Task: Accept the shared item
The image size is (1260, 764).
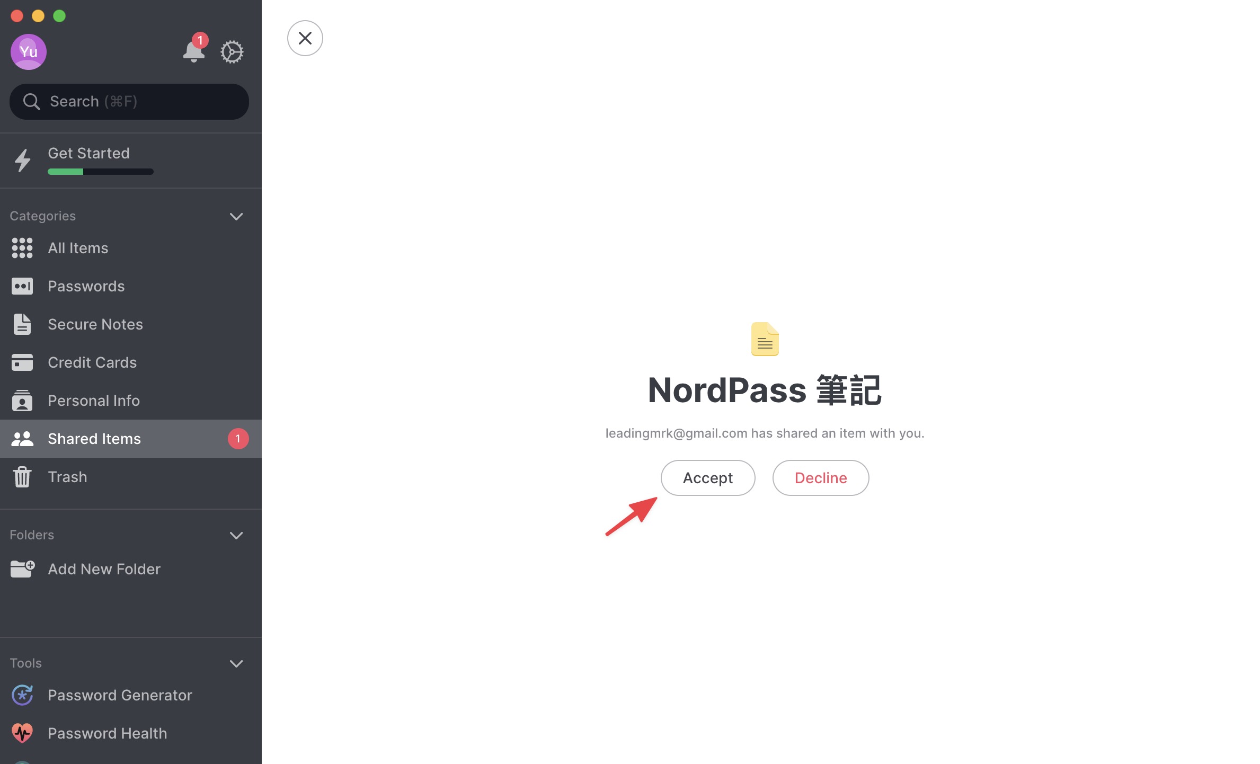Action: tap(708, 478)
